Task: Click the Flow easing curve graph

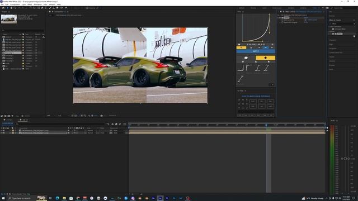Action: pos(256,28)
